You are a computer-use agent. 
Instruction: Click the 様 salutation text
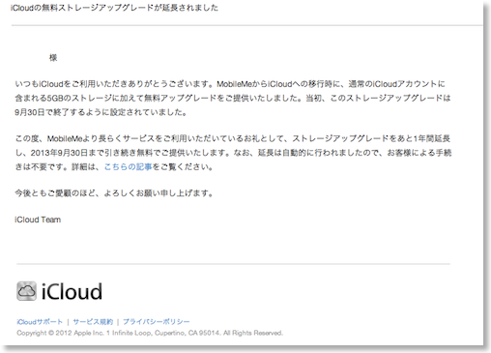tap(53, 58)
